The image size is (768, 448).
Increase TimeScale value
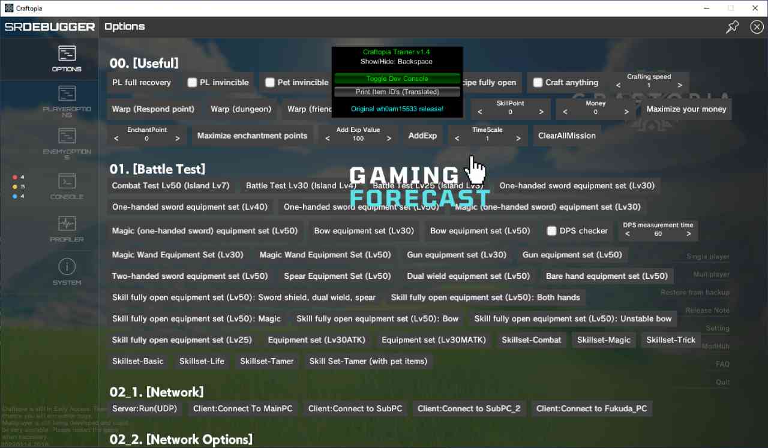pyautogui.click(x=518, y=139)
